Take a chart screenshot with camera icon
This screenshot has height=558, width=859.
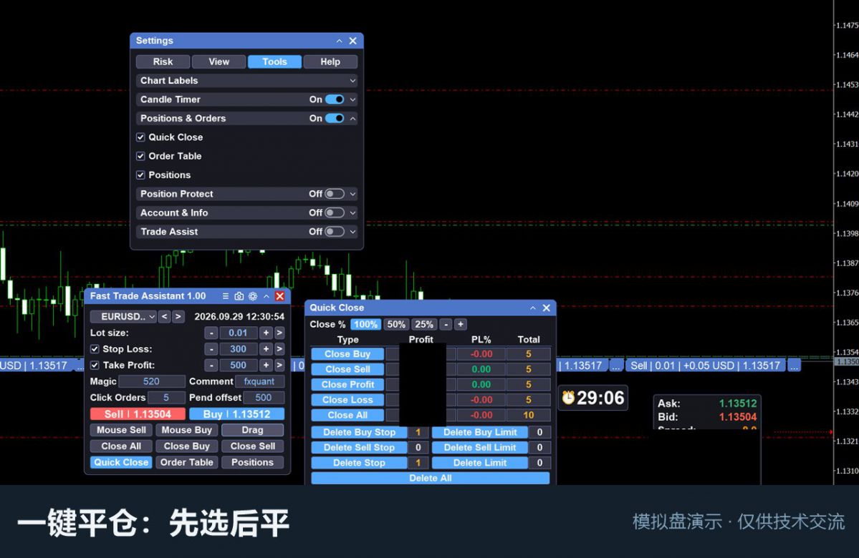(239, 296)
